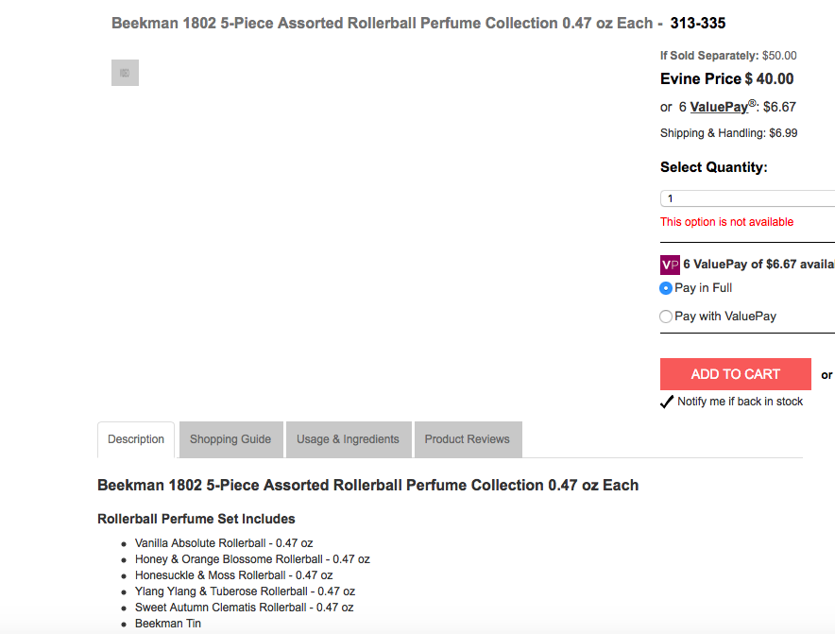This screenshot has width=835, height=634.
Task: Click the Evine Price $40.00 text
Action: [x=726, y=79]
